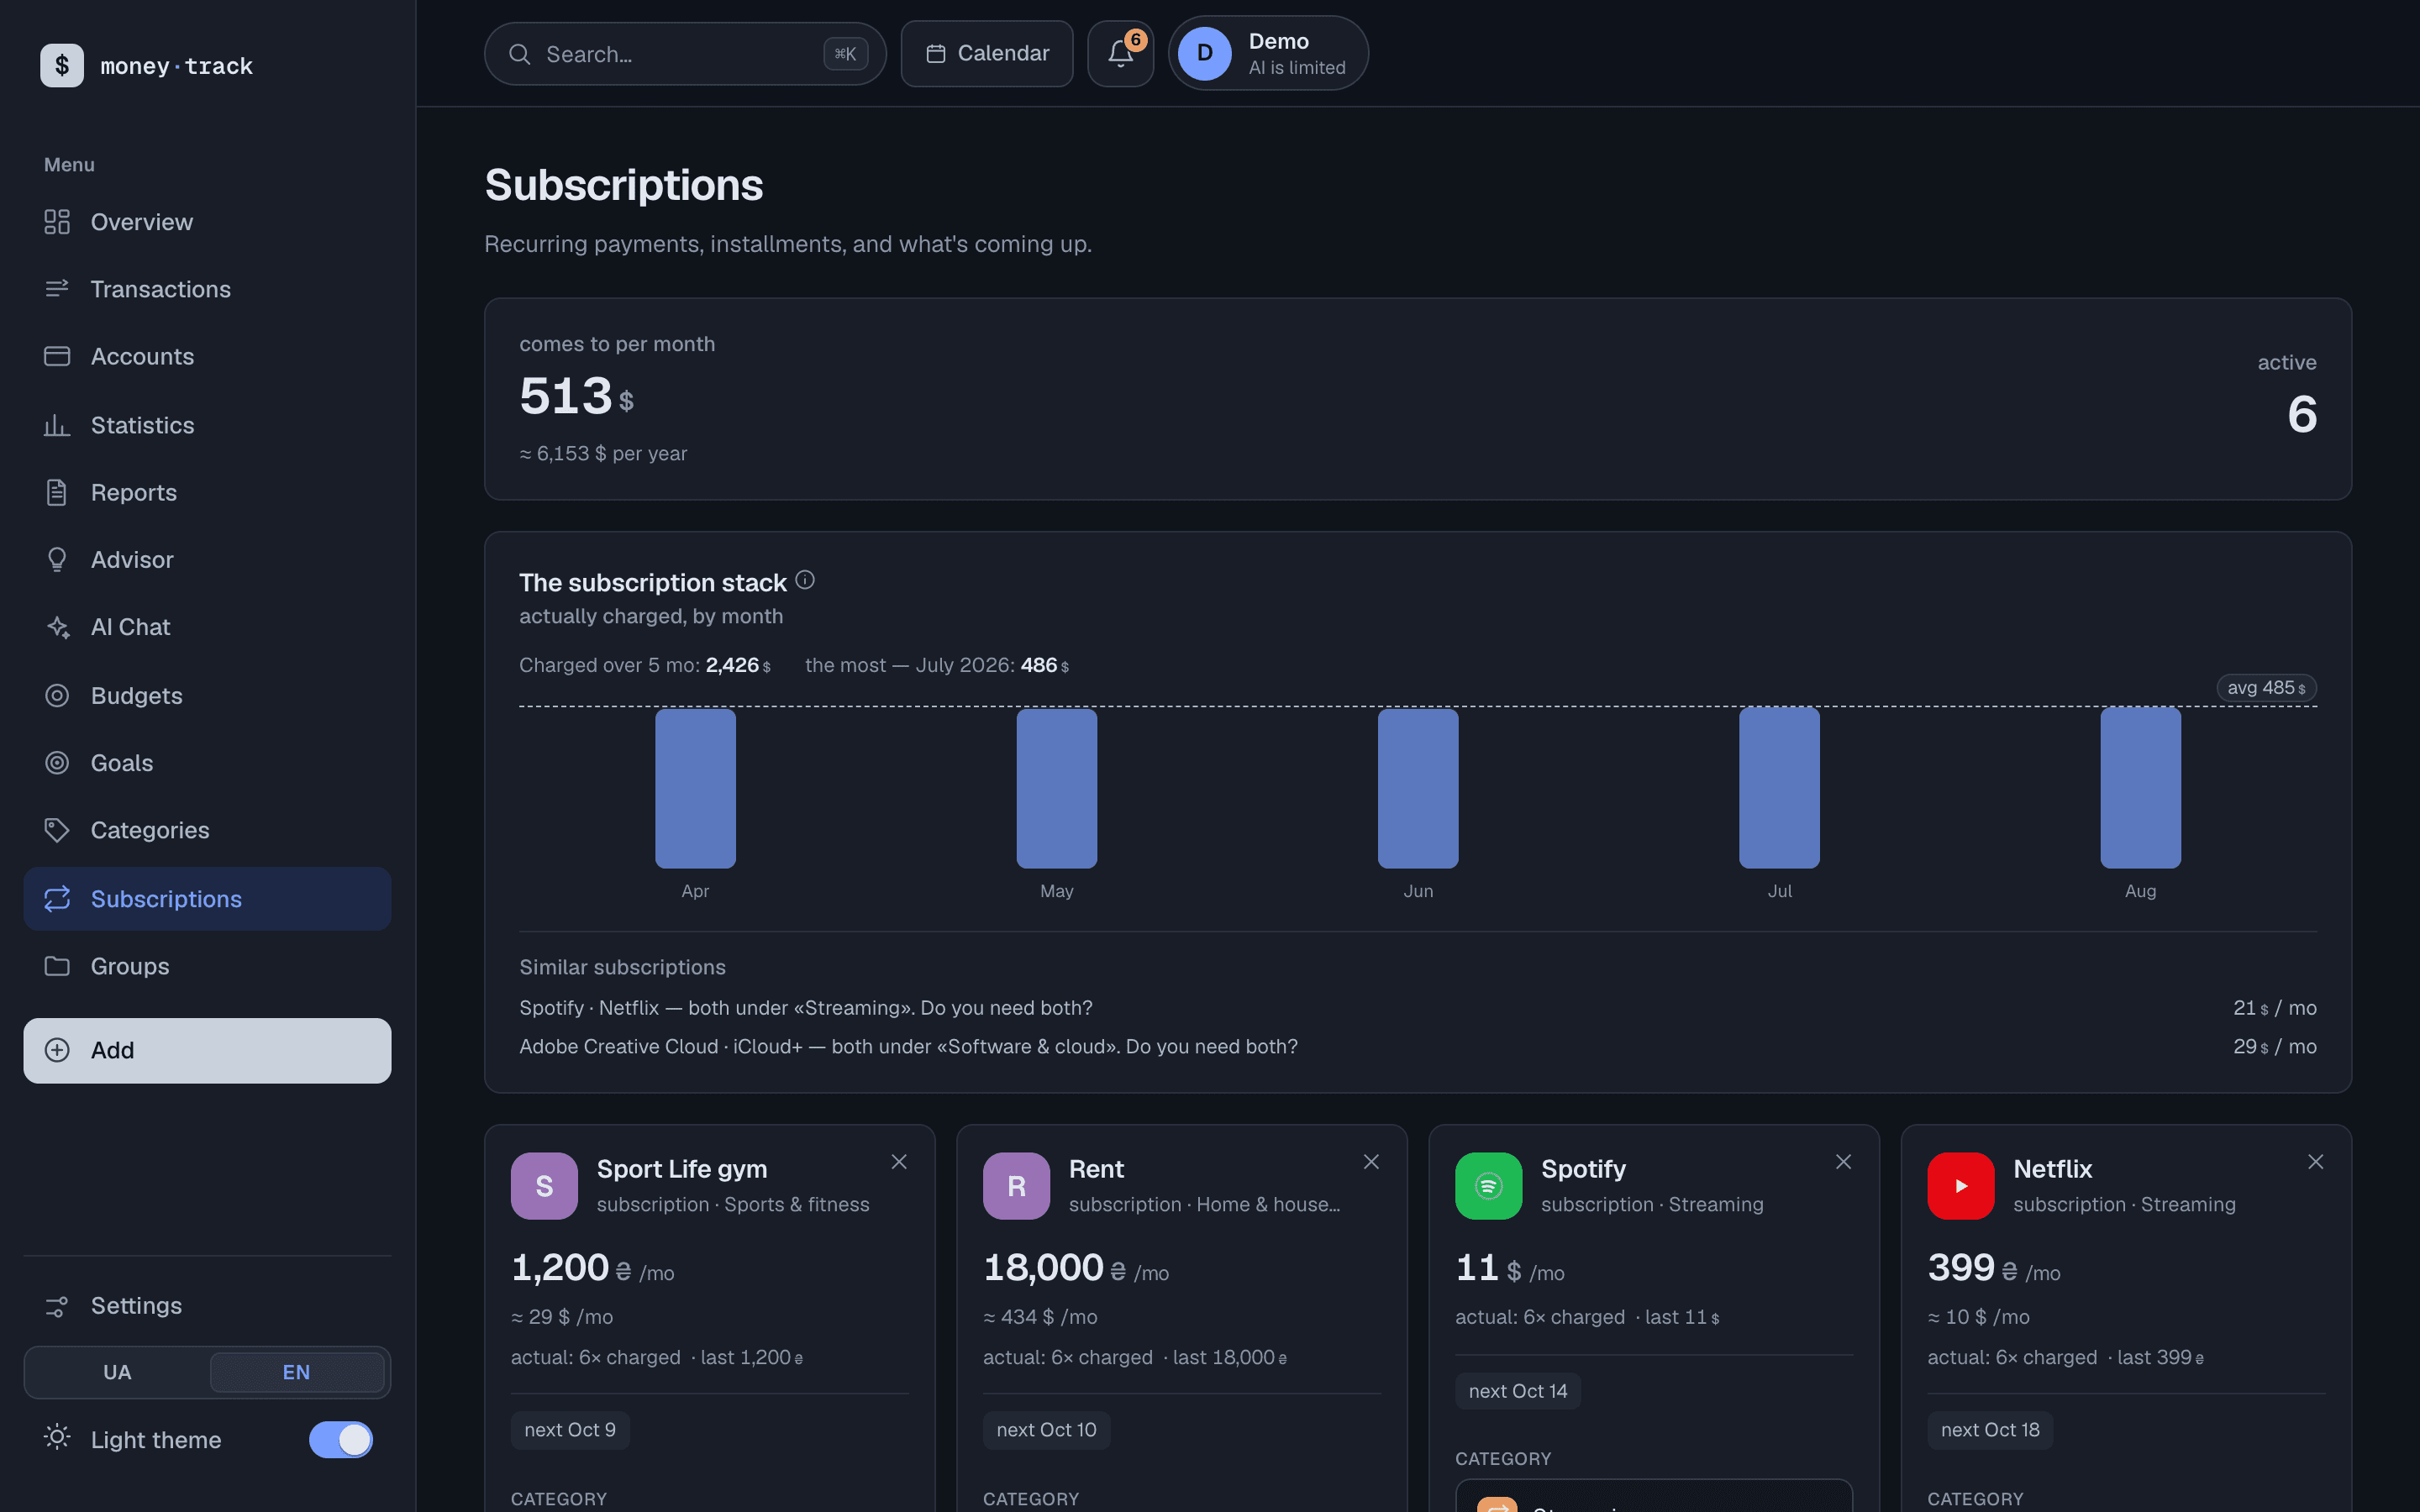Open the notifications bell icon
The height and width of the screenshot is (1512, 2420).
pyautogui.click(x=1120, y=54)
